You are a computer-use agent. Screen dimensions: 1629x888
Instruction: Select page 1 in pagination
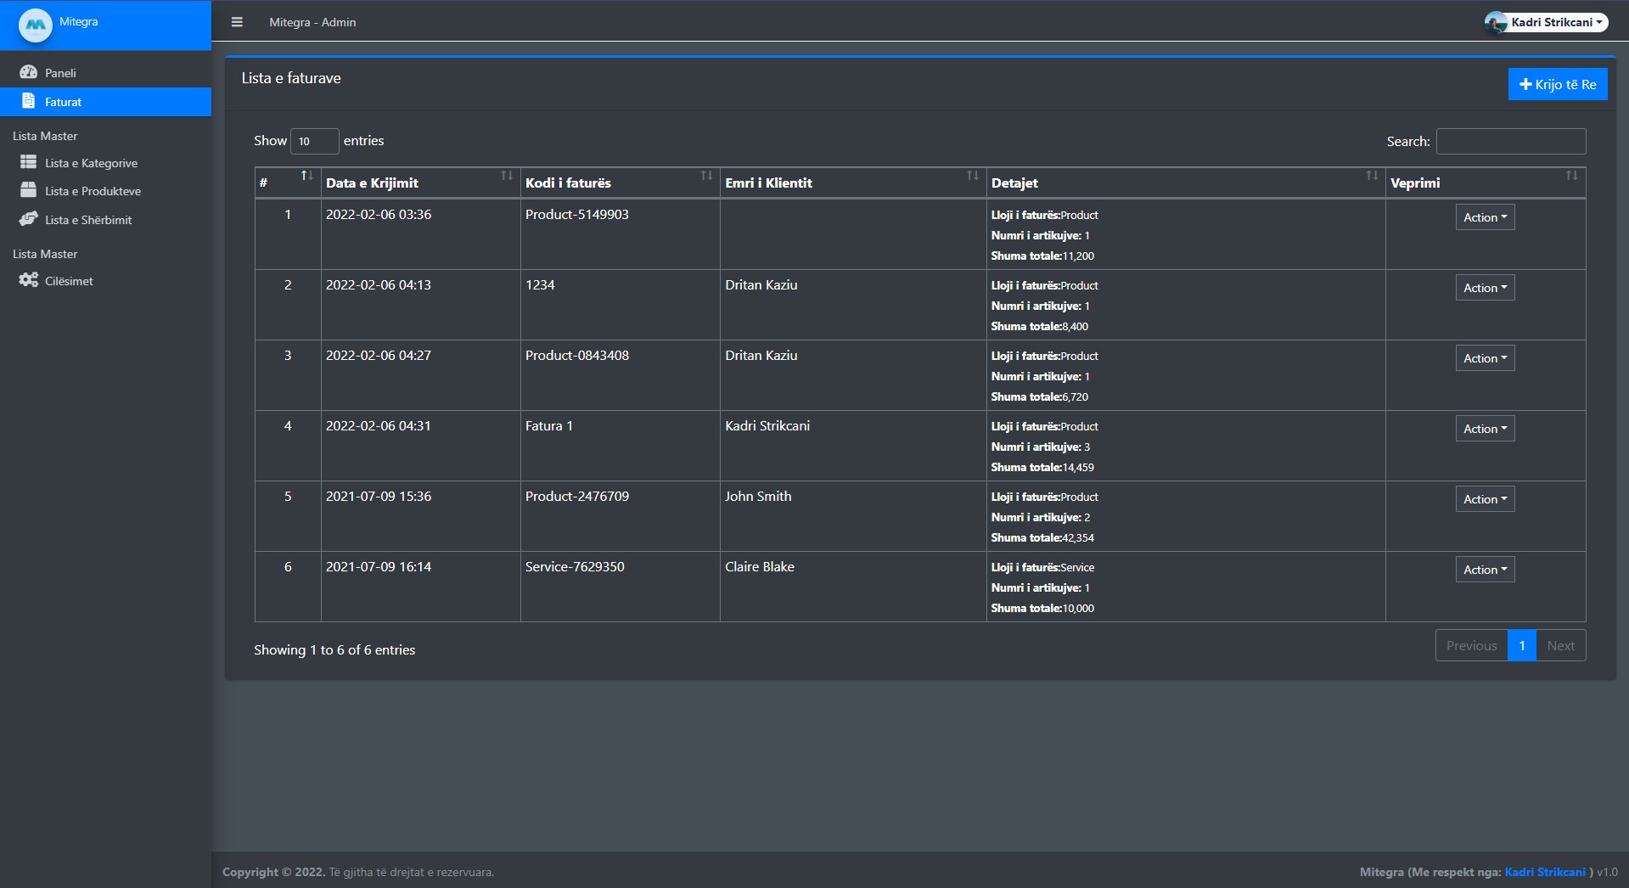tap(1521, 645)
